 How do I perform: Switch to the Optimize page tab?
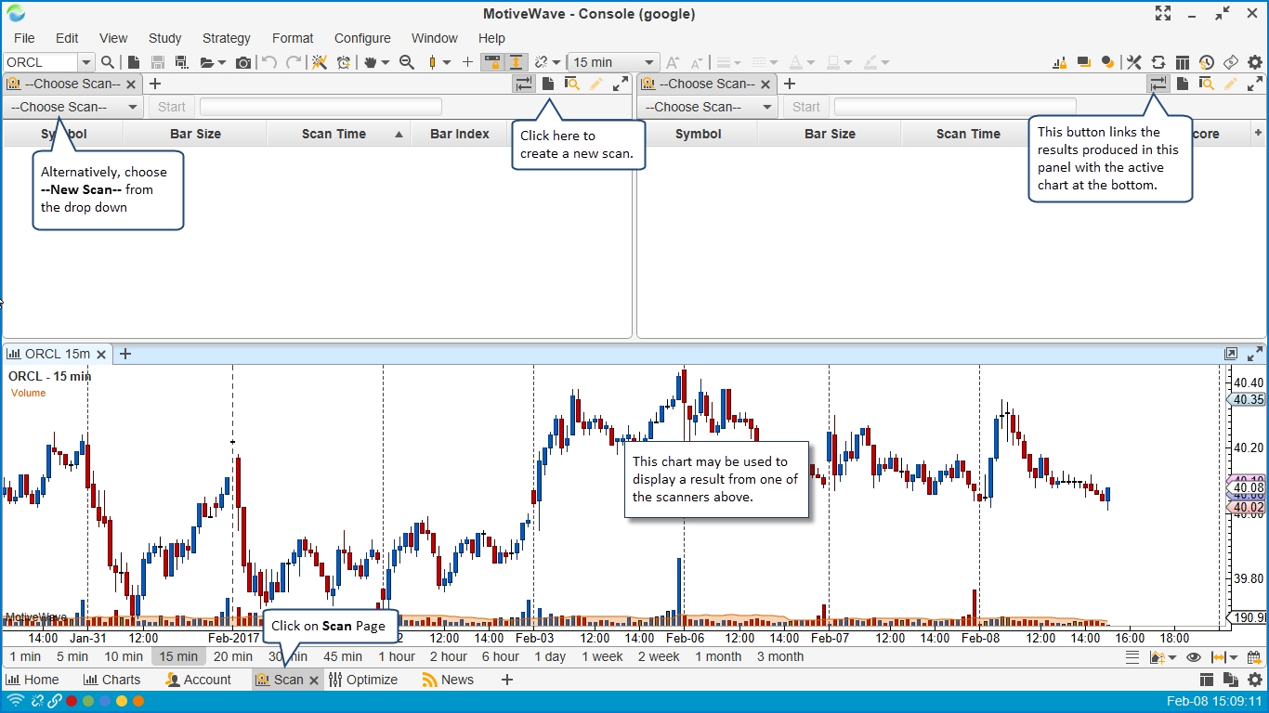[x=363, y=680]
